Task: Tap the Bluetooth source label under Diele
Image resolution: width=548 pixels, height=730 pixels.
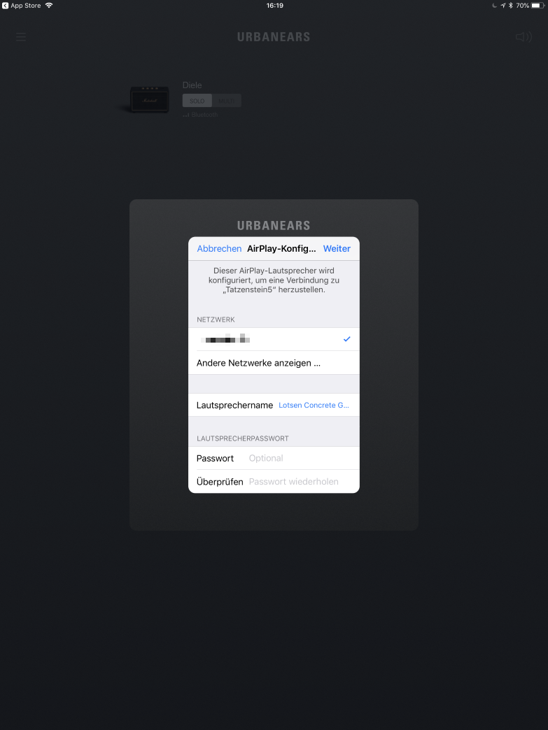Action: (x=204, y=115)
